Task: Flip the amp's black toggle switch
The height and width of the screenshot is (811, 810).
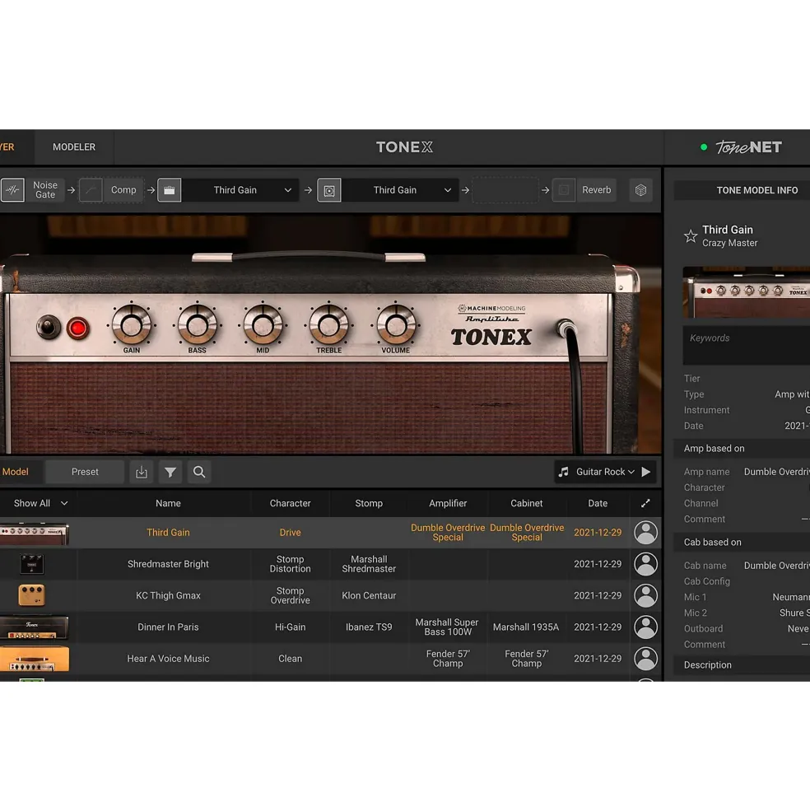Action: pyautogui.click(x=48, y=327)
